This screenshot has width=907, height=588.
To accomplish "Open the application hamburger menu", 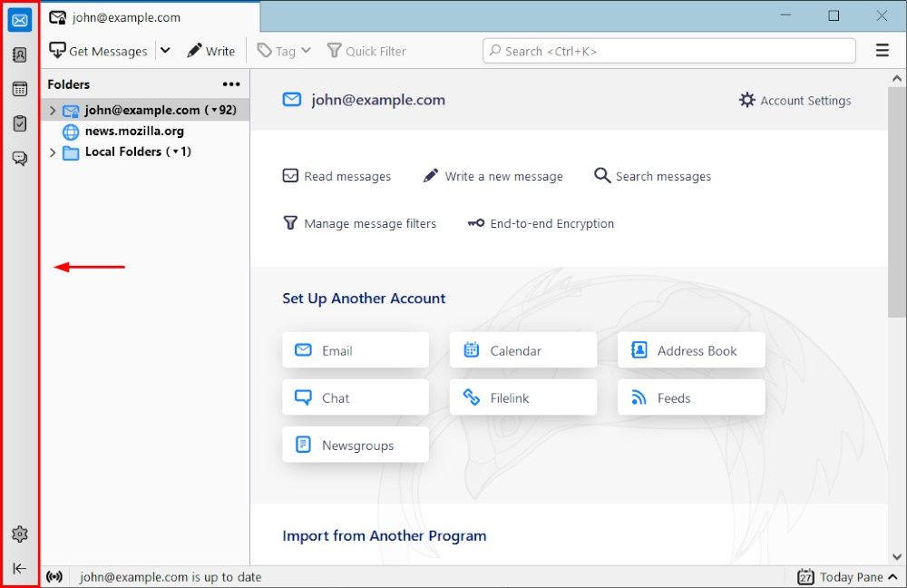I will (x=883, y=50).
